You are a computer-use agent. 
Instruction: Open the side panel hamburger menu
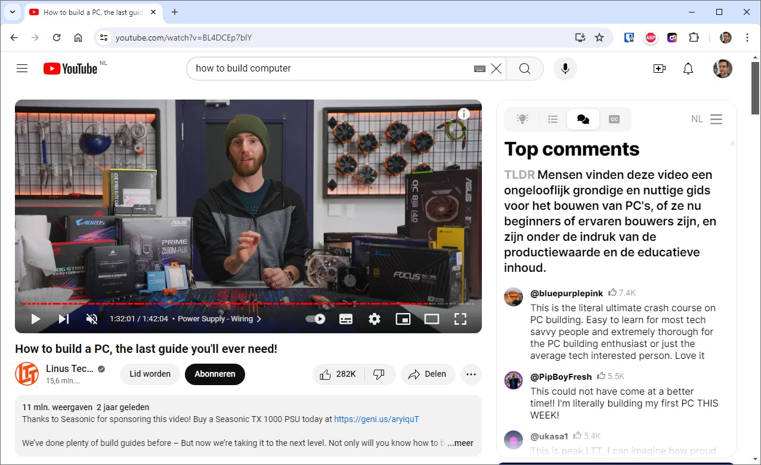pos(716,119)
